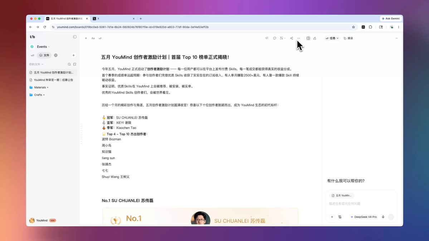Add attachment with chat plus button
This screenshot has width=429, height=241.
point(332,217)
